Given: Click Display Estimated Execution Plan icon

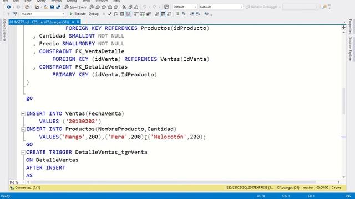Looking at the screenshot, I should coord(116,14).
